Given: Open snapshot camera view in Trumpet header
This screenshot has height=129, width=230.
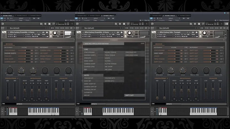Looking at the screenshot, I should click(x=193, y=32).
